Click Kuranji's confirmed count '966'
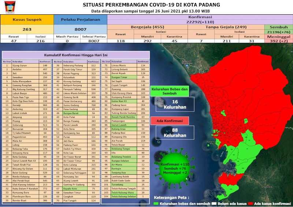This screenshot has width=293, height=207. (45, 105)
